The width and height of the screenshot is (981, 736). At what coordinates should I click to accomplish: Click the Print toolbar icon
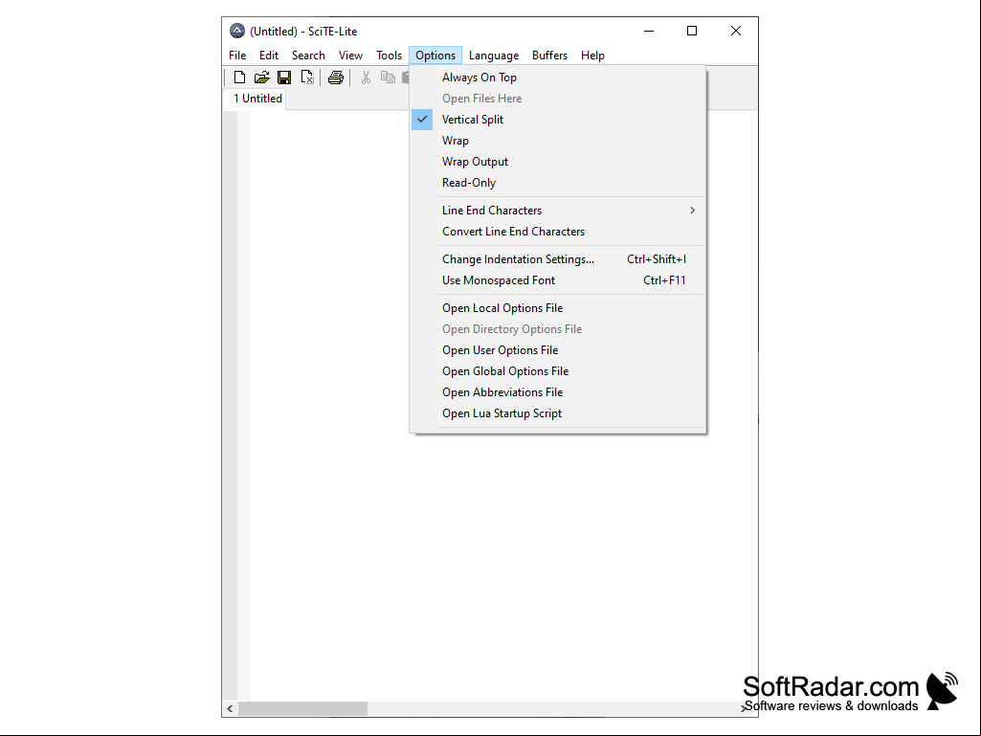tap(335, 77)
